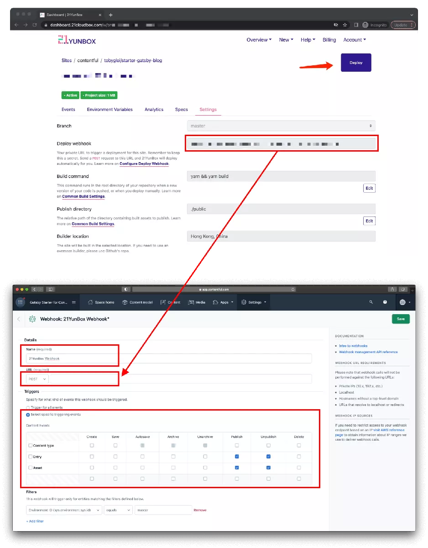Open the Overview menu in 21YunBox
Image resolution: width=428 pixels, height=548 pixels.
(259, 40)
